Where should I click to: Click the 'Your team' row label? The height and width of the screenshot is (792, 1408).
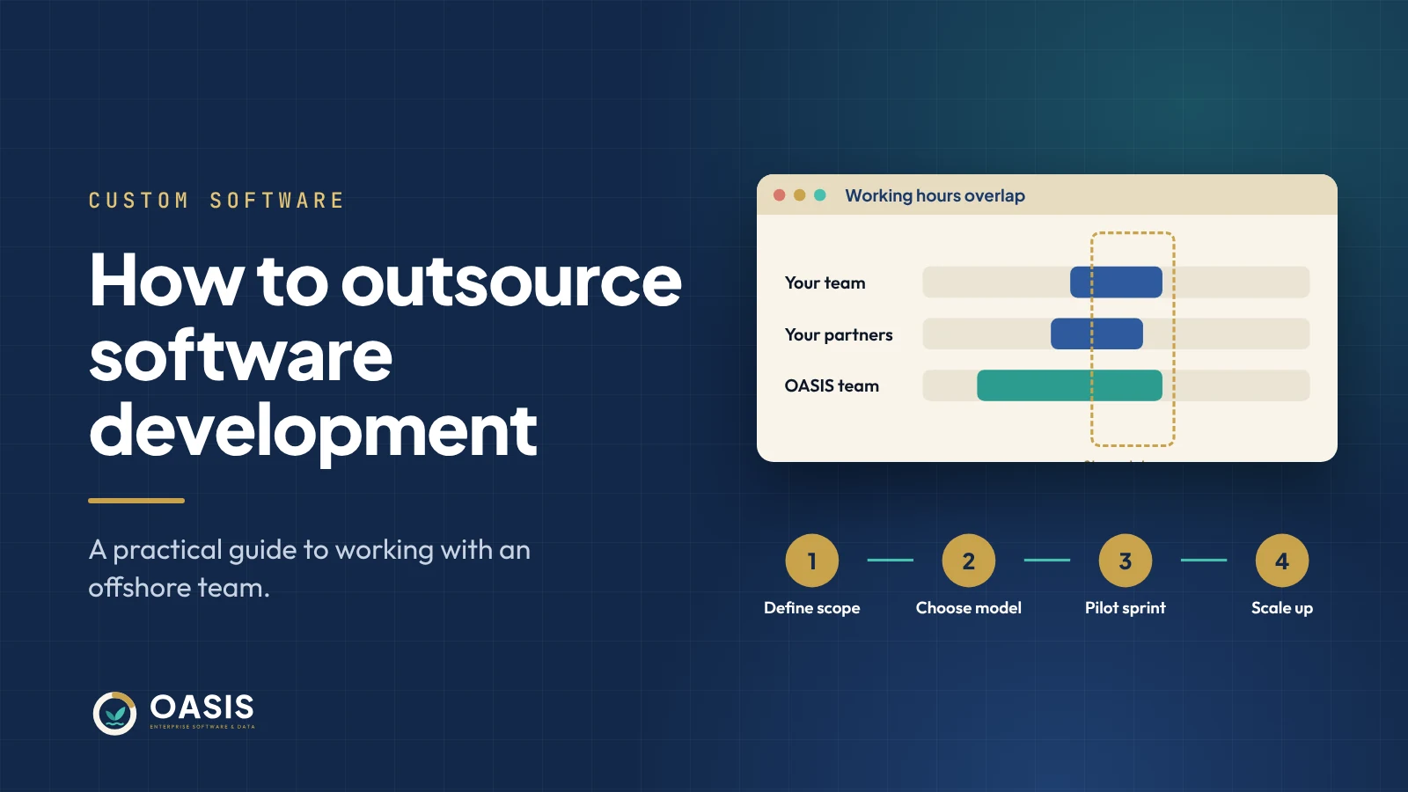pos(825,282)
